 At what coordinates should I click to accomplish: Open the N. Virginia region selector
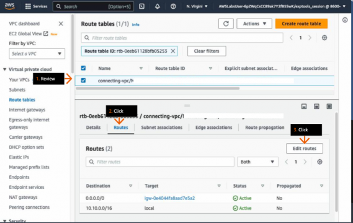(x=197, y=6)
